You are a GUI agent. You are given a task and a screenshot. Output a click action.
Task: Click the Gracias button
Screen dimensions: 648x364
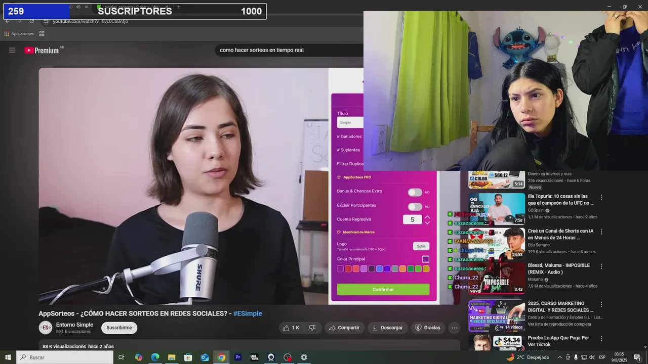coord(428,328)
